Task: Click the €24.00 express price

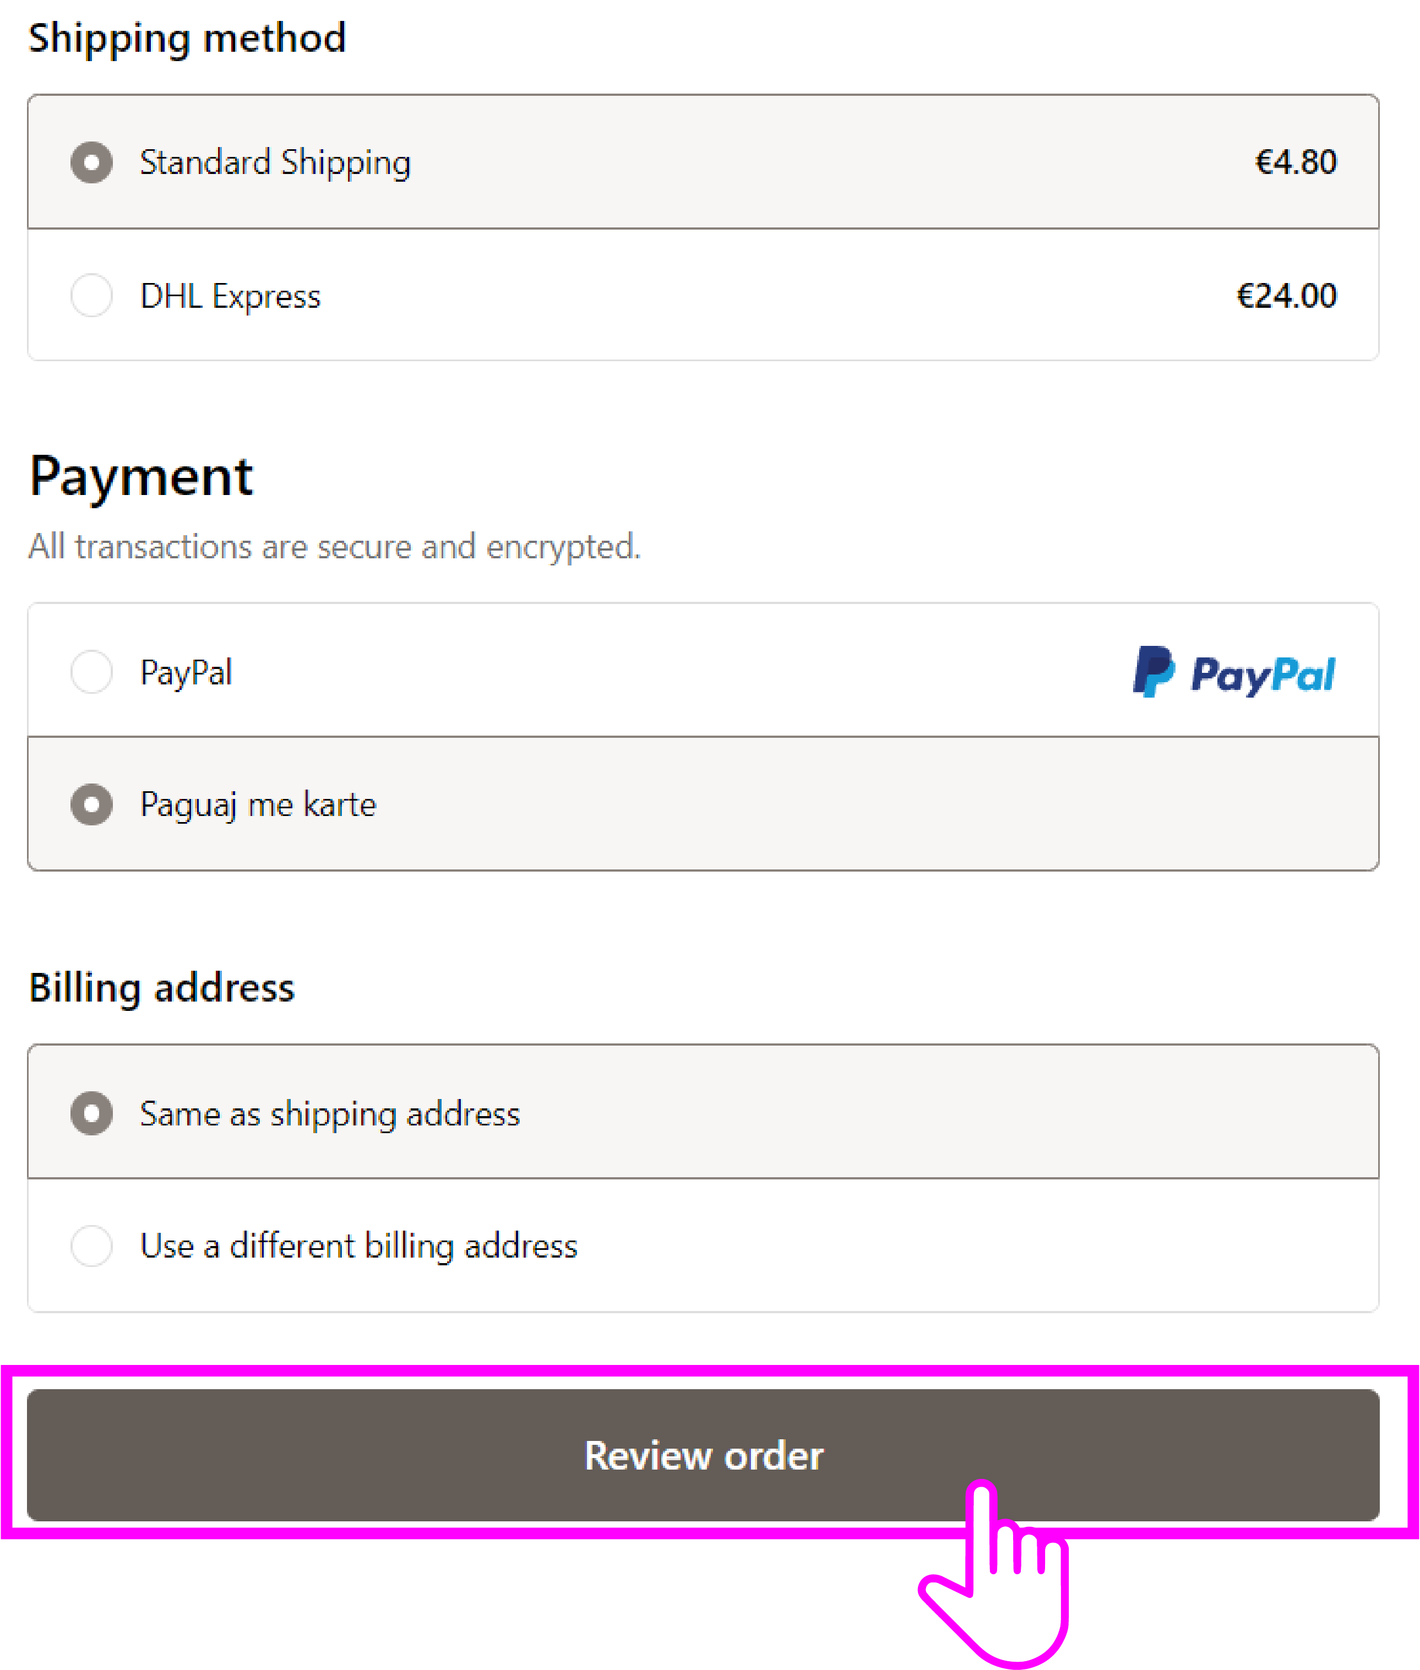Action: [1286, 296]
